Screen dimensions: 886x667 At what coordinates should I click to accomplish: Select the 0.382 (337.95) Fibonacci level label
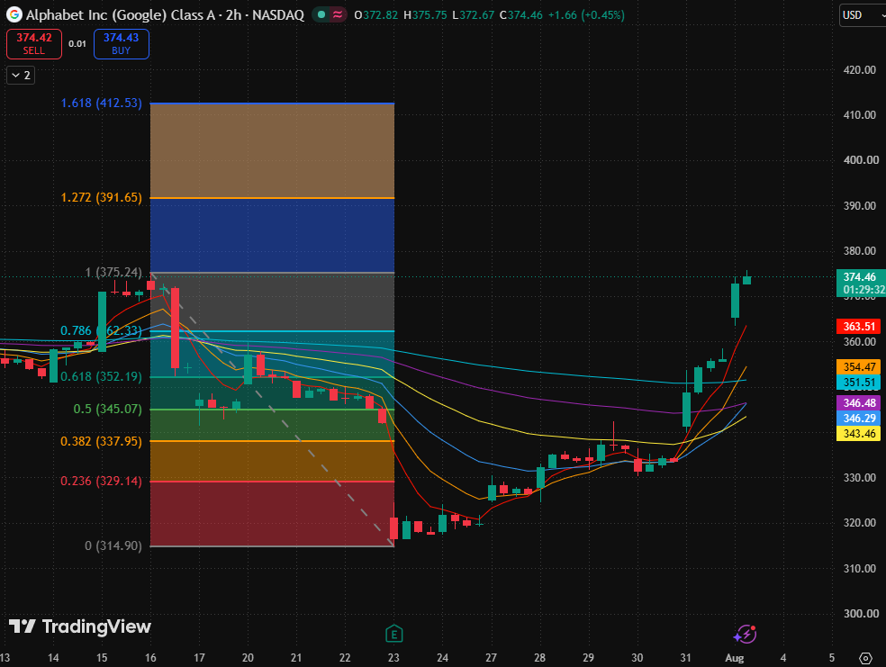click(102, 441)
